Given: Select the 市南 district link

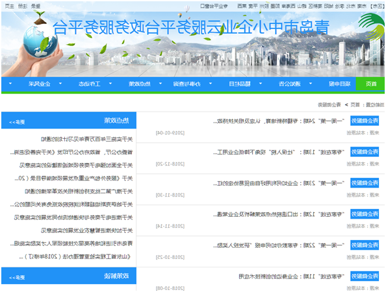Looking at the screenshot, I should click(x=361, y=6).
